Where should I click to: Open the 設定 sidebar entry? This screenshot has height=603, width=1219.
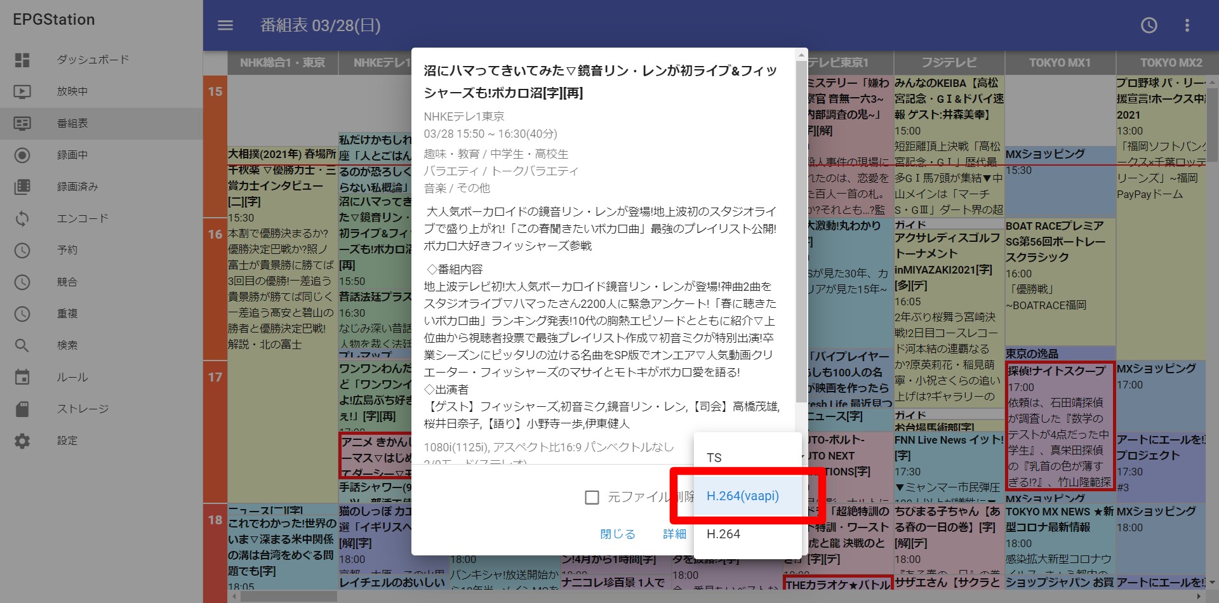[23, 441]
